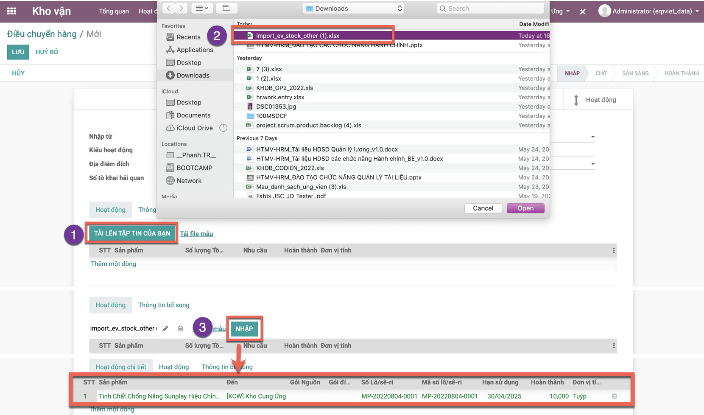Click the trash icon in product row
This screenshot has height=415, width=704.
click(x=614, y=396)
